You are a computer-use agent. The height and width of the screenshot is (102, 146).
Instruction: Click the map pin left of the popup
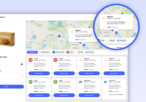click(x=59, y=36)
